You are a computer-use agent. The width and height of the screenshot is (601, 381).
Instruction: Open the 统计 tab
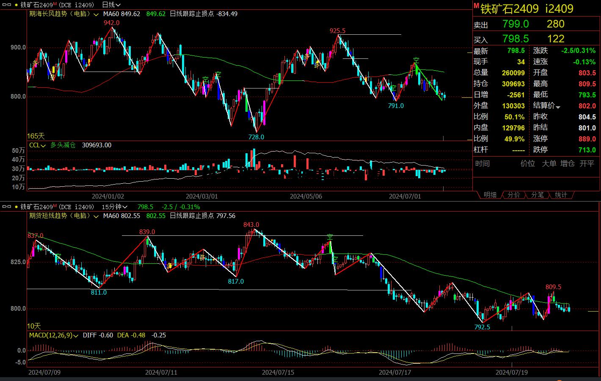[561, 195]
